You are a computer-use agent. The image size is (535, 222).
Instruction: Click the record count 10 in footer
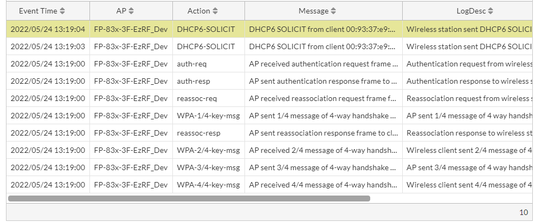(523, 212)
